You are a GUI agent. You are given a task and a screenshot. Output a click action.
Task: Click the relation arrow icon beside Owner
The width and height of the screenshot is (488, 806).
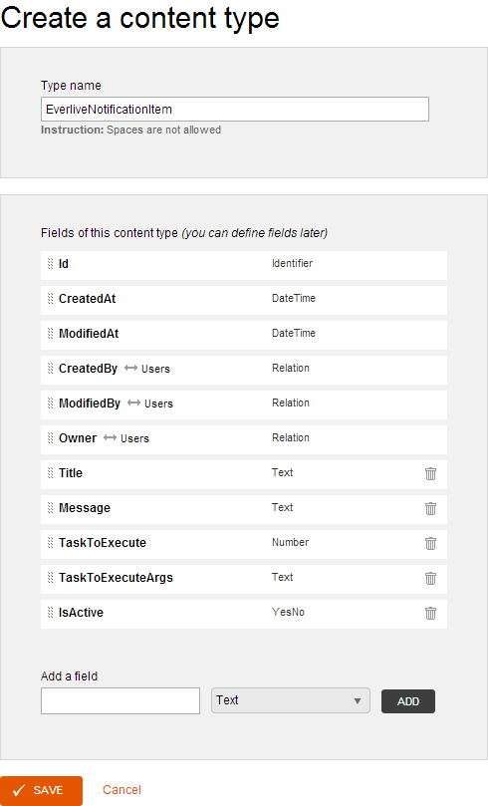[x=110, y=437]
